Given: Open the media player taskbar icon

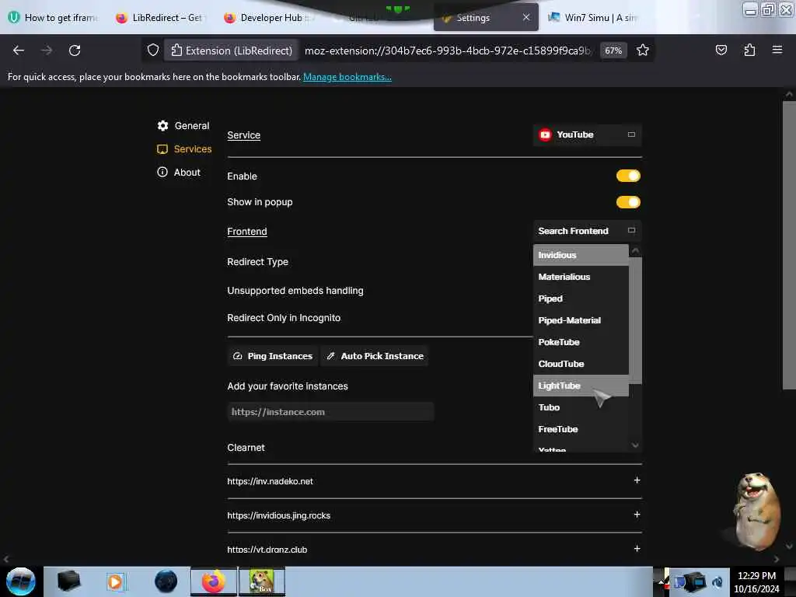Looking at the screenshot, I should [x=115, y=581].
